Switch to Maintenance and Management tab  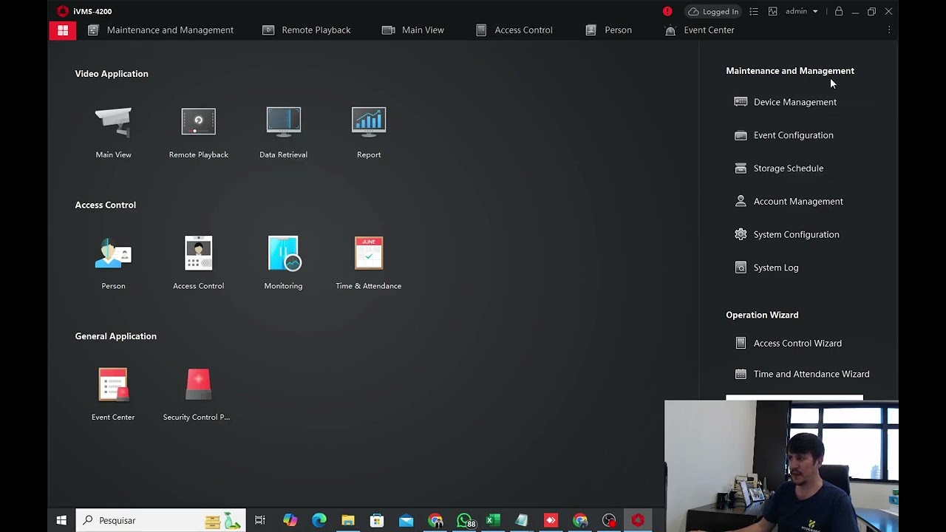160,30
